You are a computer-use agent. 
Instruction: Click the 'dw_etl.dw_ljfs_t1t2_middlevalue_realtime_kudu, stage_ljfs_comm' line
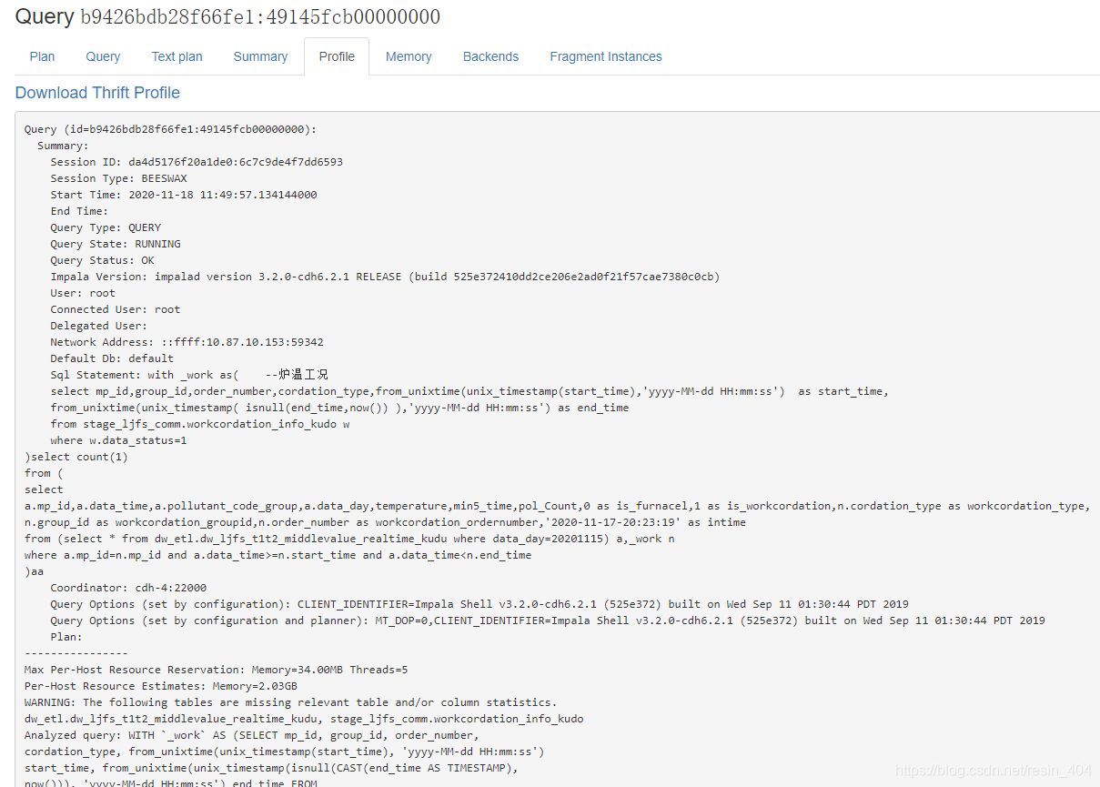[304, 719]
